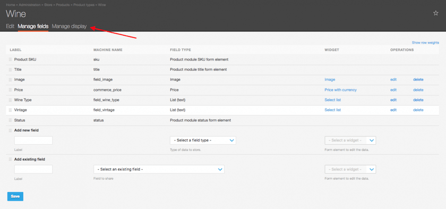
Task: Open Administration breadcrumb link
Action: 30,5
